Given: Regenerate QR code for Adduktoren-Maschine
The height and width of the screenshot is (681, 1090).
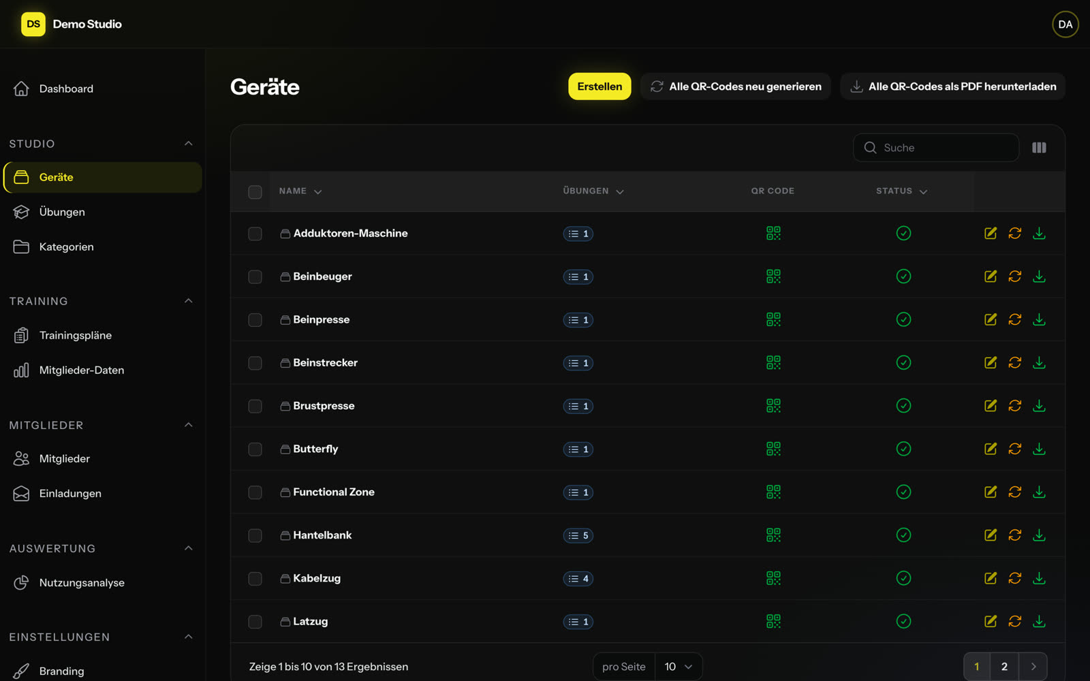Looking at the screenshot, I should coord(1015,233).
